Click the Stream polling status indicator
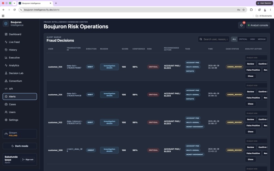Screen dimensions: 274x171 [x=20, y=134]
